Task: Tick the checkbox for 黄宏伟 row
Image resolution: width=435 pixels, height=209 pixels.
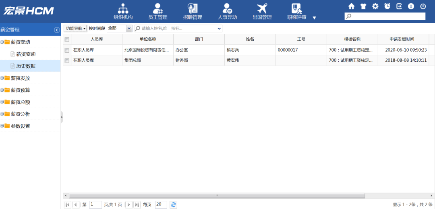Action: click(67, 61)
